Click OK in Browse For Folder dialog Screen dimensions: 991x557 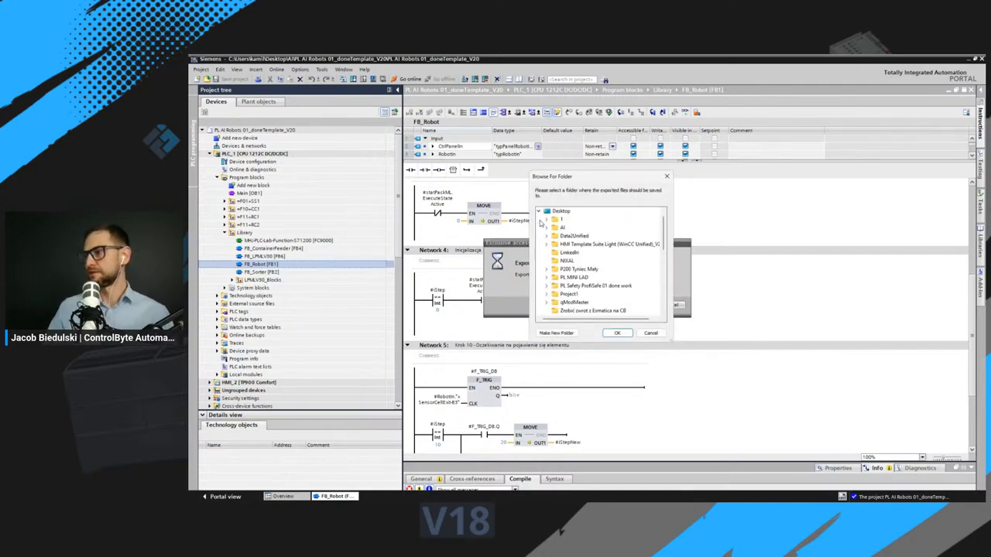click(x=617, y=333)
